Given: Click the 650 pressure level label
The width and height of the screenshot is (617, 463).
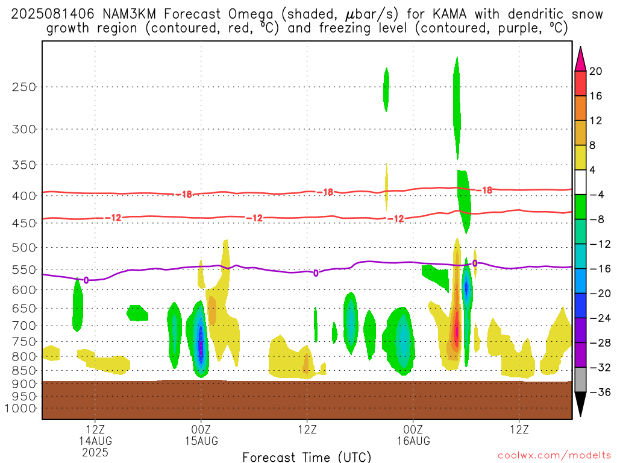Looking at the screenshot, I should (24, 308).
